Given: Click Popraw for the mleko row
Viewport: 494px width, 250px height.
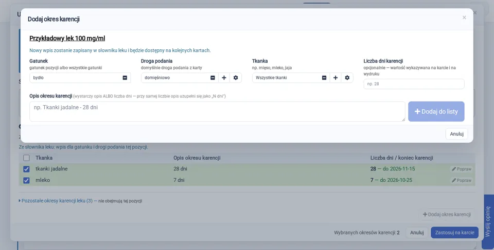Looking at the screenshot, I should point(462,181).
